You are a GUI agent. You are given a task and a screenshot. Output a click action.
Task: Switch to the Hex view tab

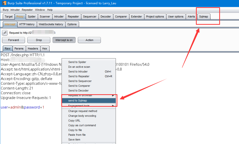pyautogui.click(x=45, y=48)
